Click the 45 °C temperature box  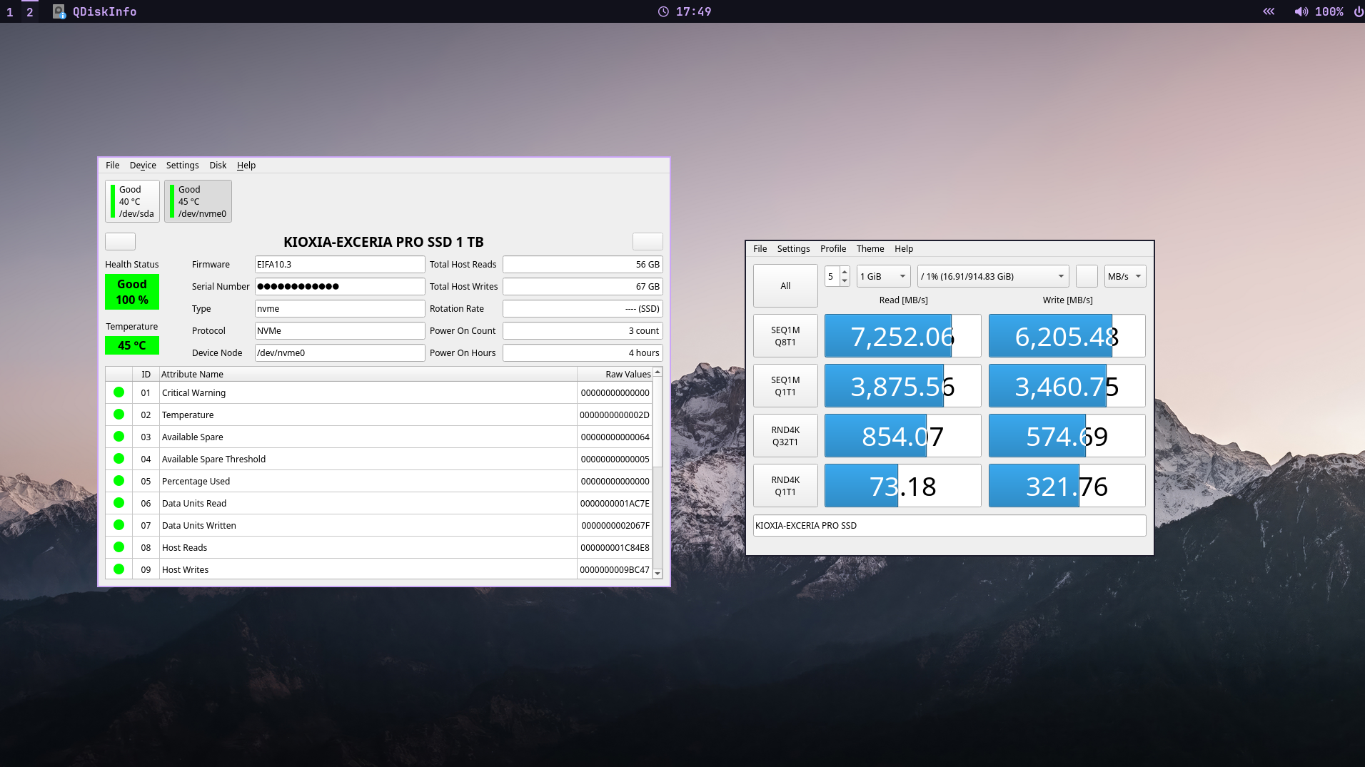[132, 345]
